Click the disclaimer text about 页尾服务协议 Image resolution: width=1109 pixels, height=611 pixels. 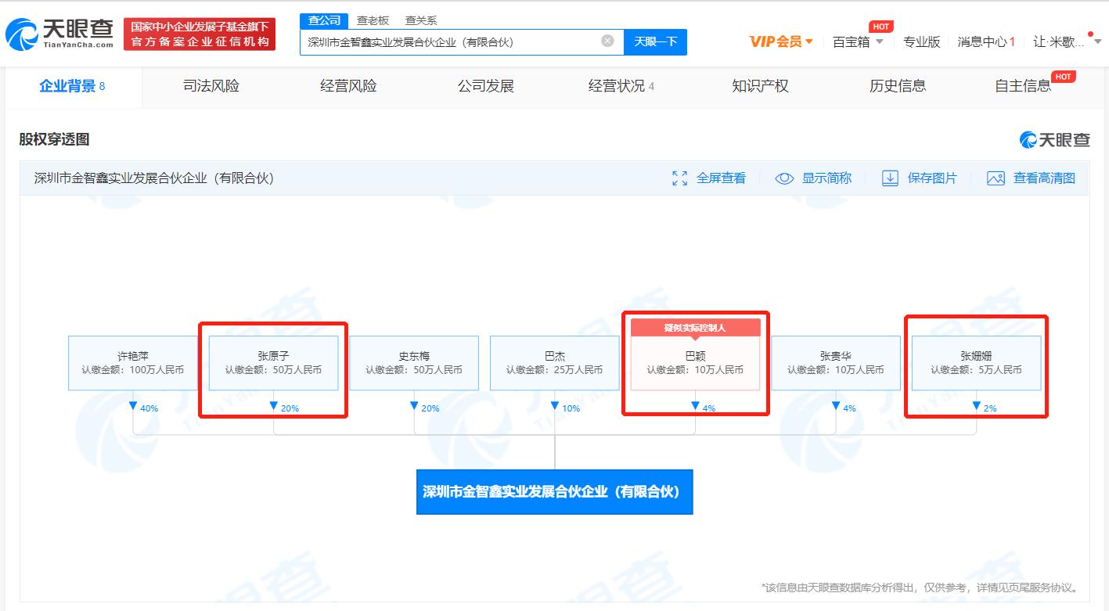click(921, 588)
